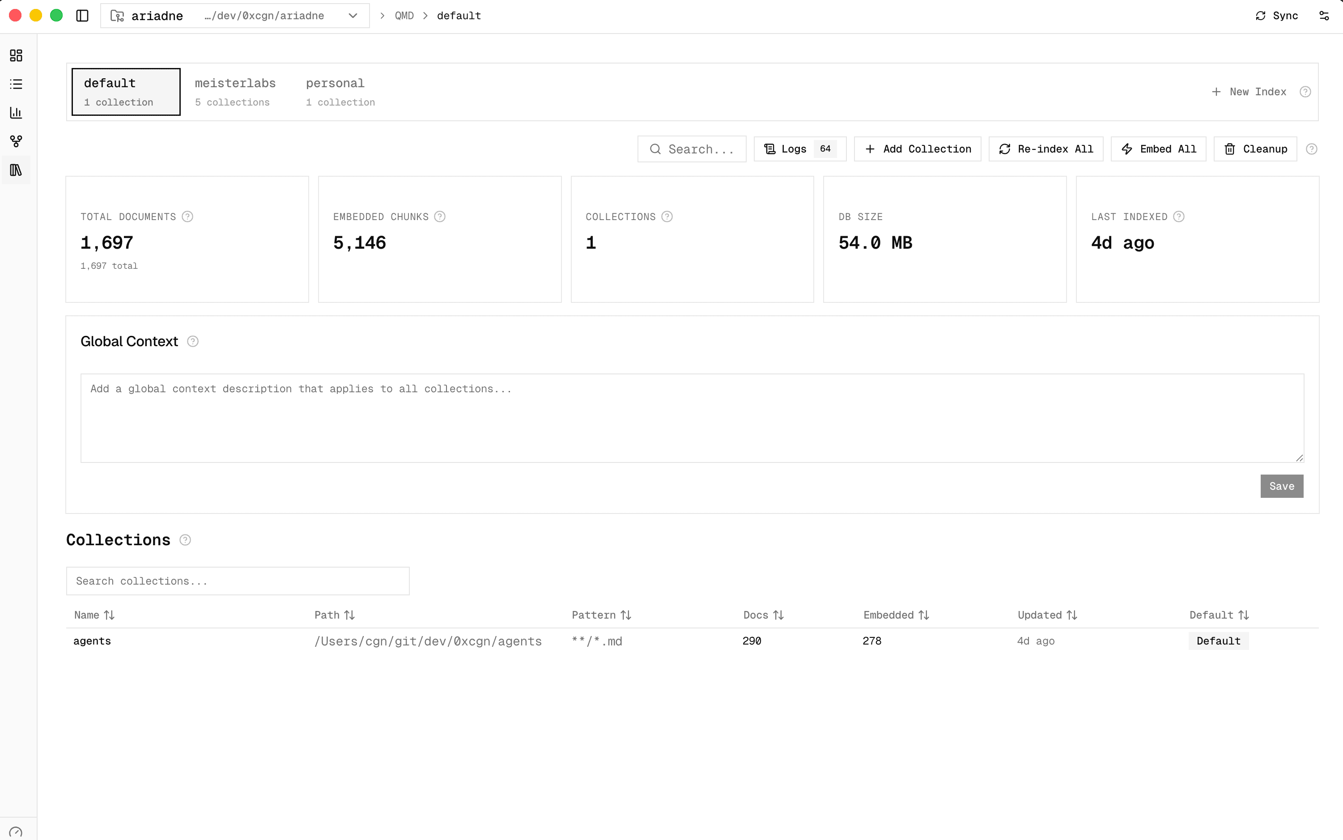1343x840 pixels.
Task: Click the help icon next to Global Context
Action: coord(193,341)
